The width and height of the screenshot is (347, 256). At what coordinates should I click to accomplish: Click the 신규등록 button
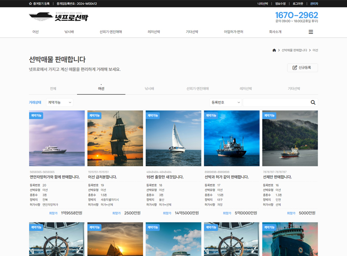point(302,68)
